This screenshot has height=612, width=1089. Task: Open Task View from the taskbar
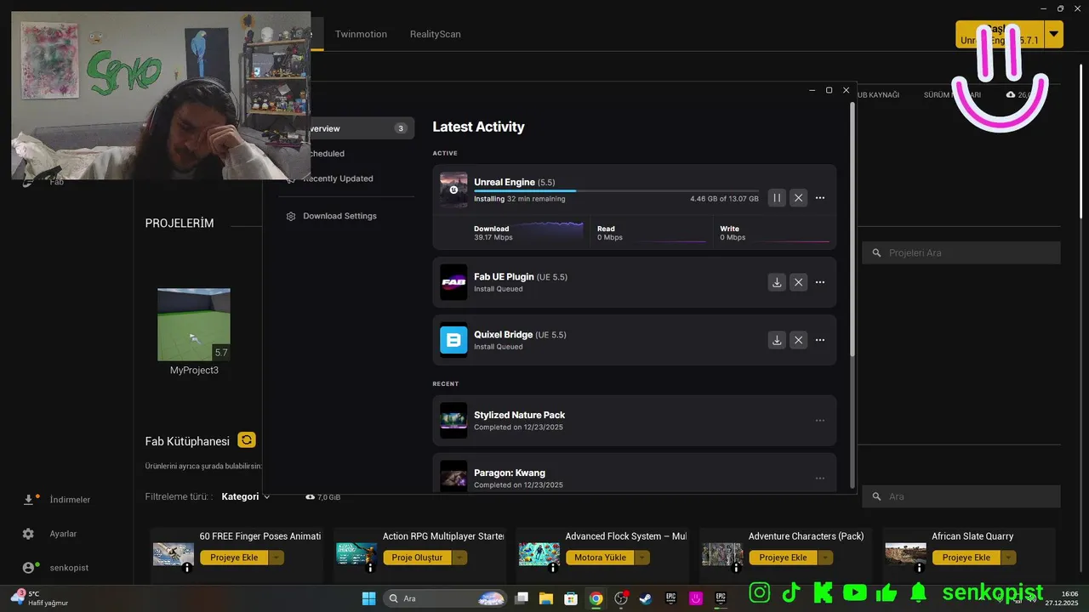point(522,598)
